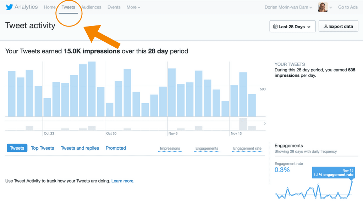This screenshot has width=363, height=203.
Task: Click the calendar icon in date range button
Action: (x=275, y=27)
